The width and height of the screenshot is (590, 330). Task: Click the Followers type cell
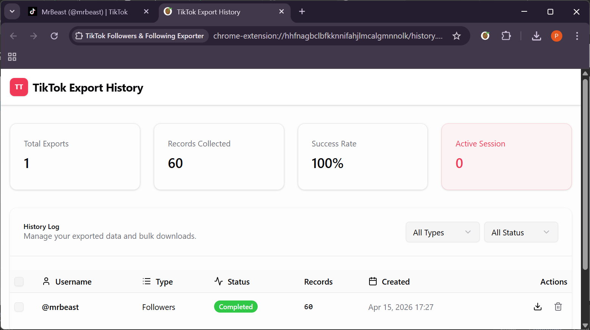[x=159, y=307]
